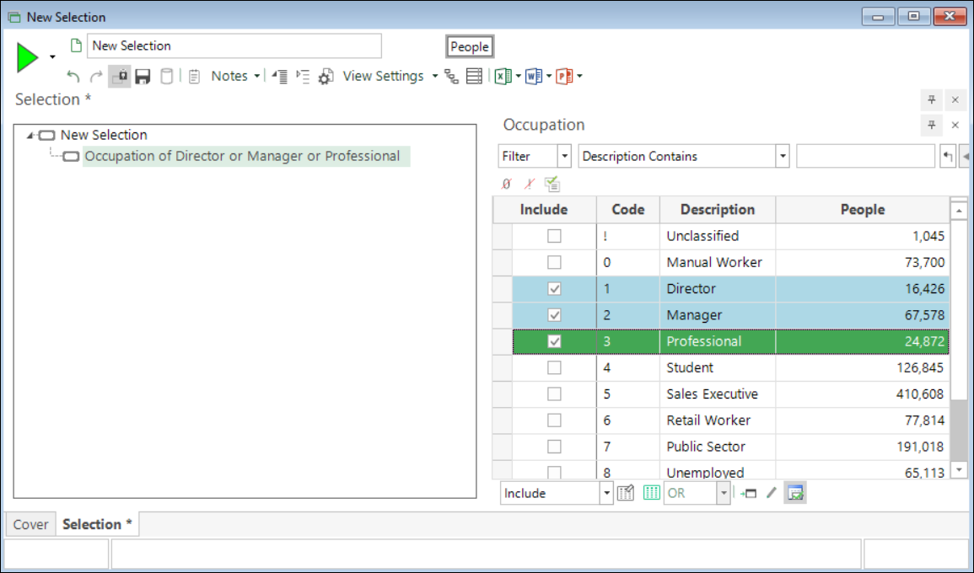
Task: Tick the Public Sector include checkbox
Action: coord(554,447)
